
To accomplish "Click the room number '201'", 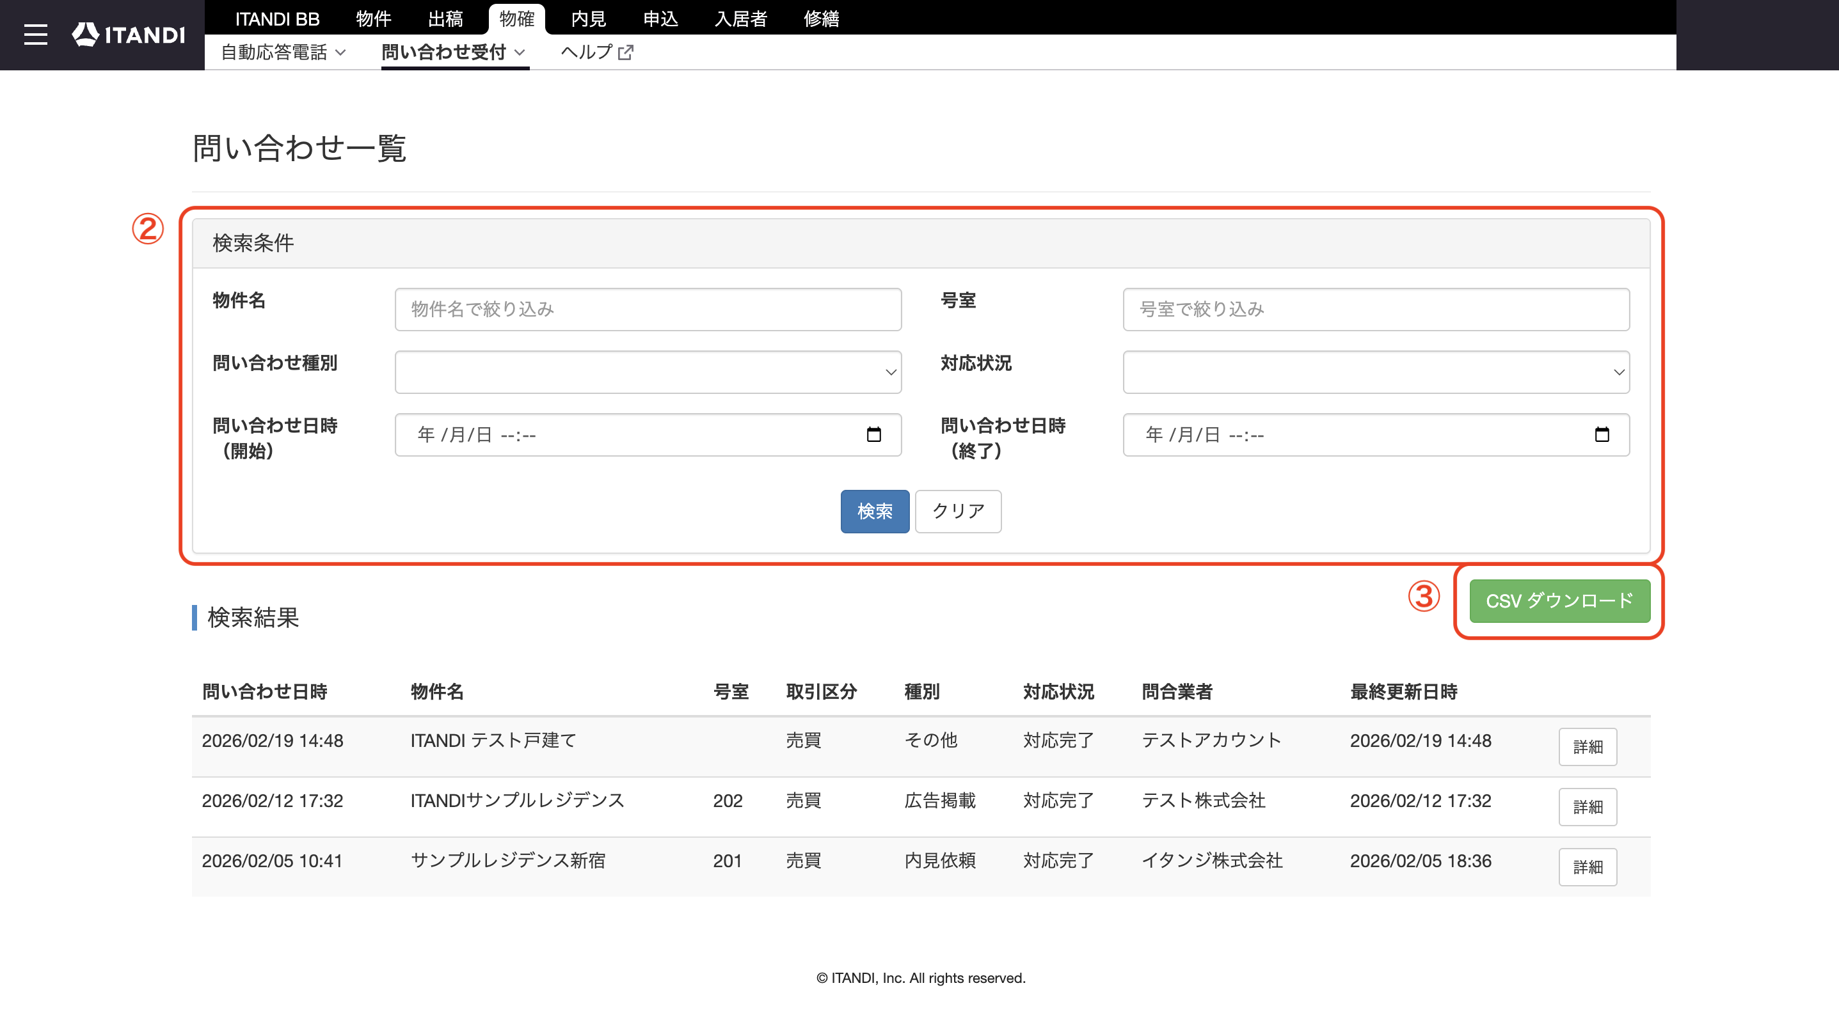I will pos(728,861).
